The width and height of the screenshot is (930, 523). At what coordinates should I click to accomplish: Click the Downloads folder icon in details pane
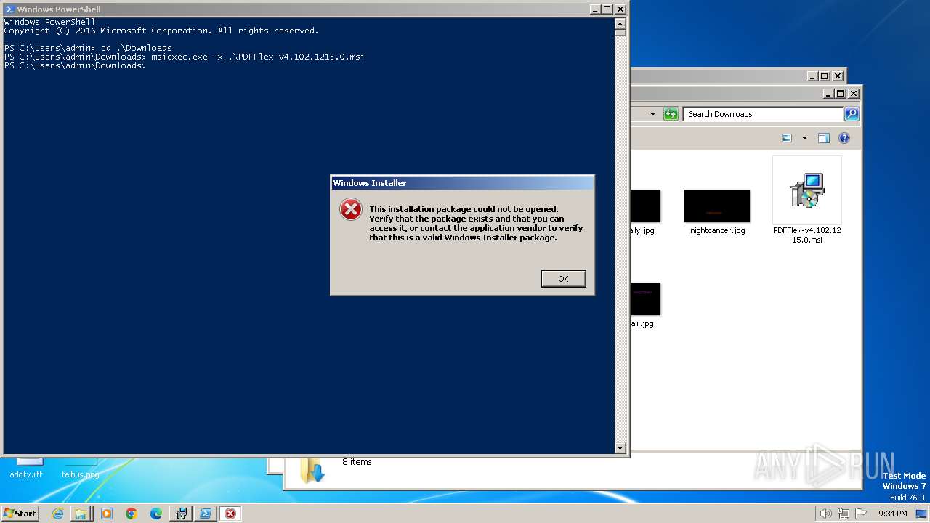point(313,471)
